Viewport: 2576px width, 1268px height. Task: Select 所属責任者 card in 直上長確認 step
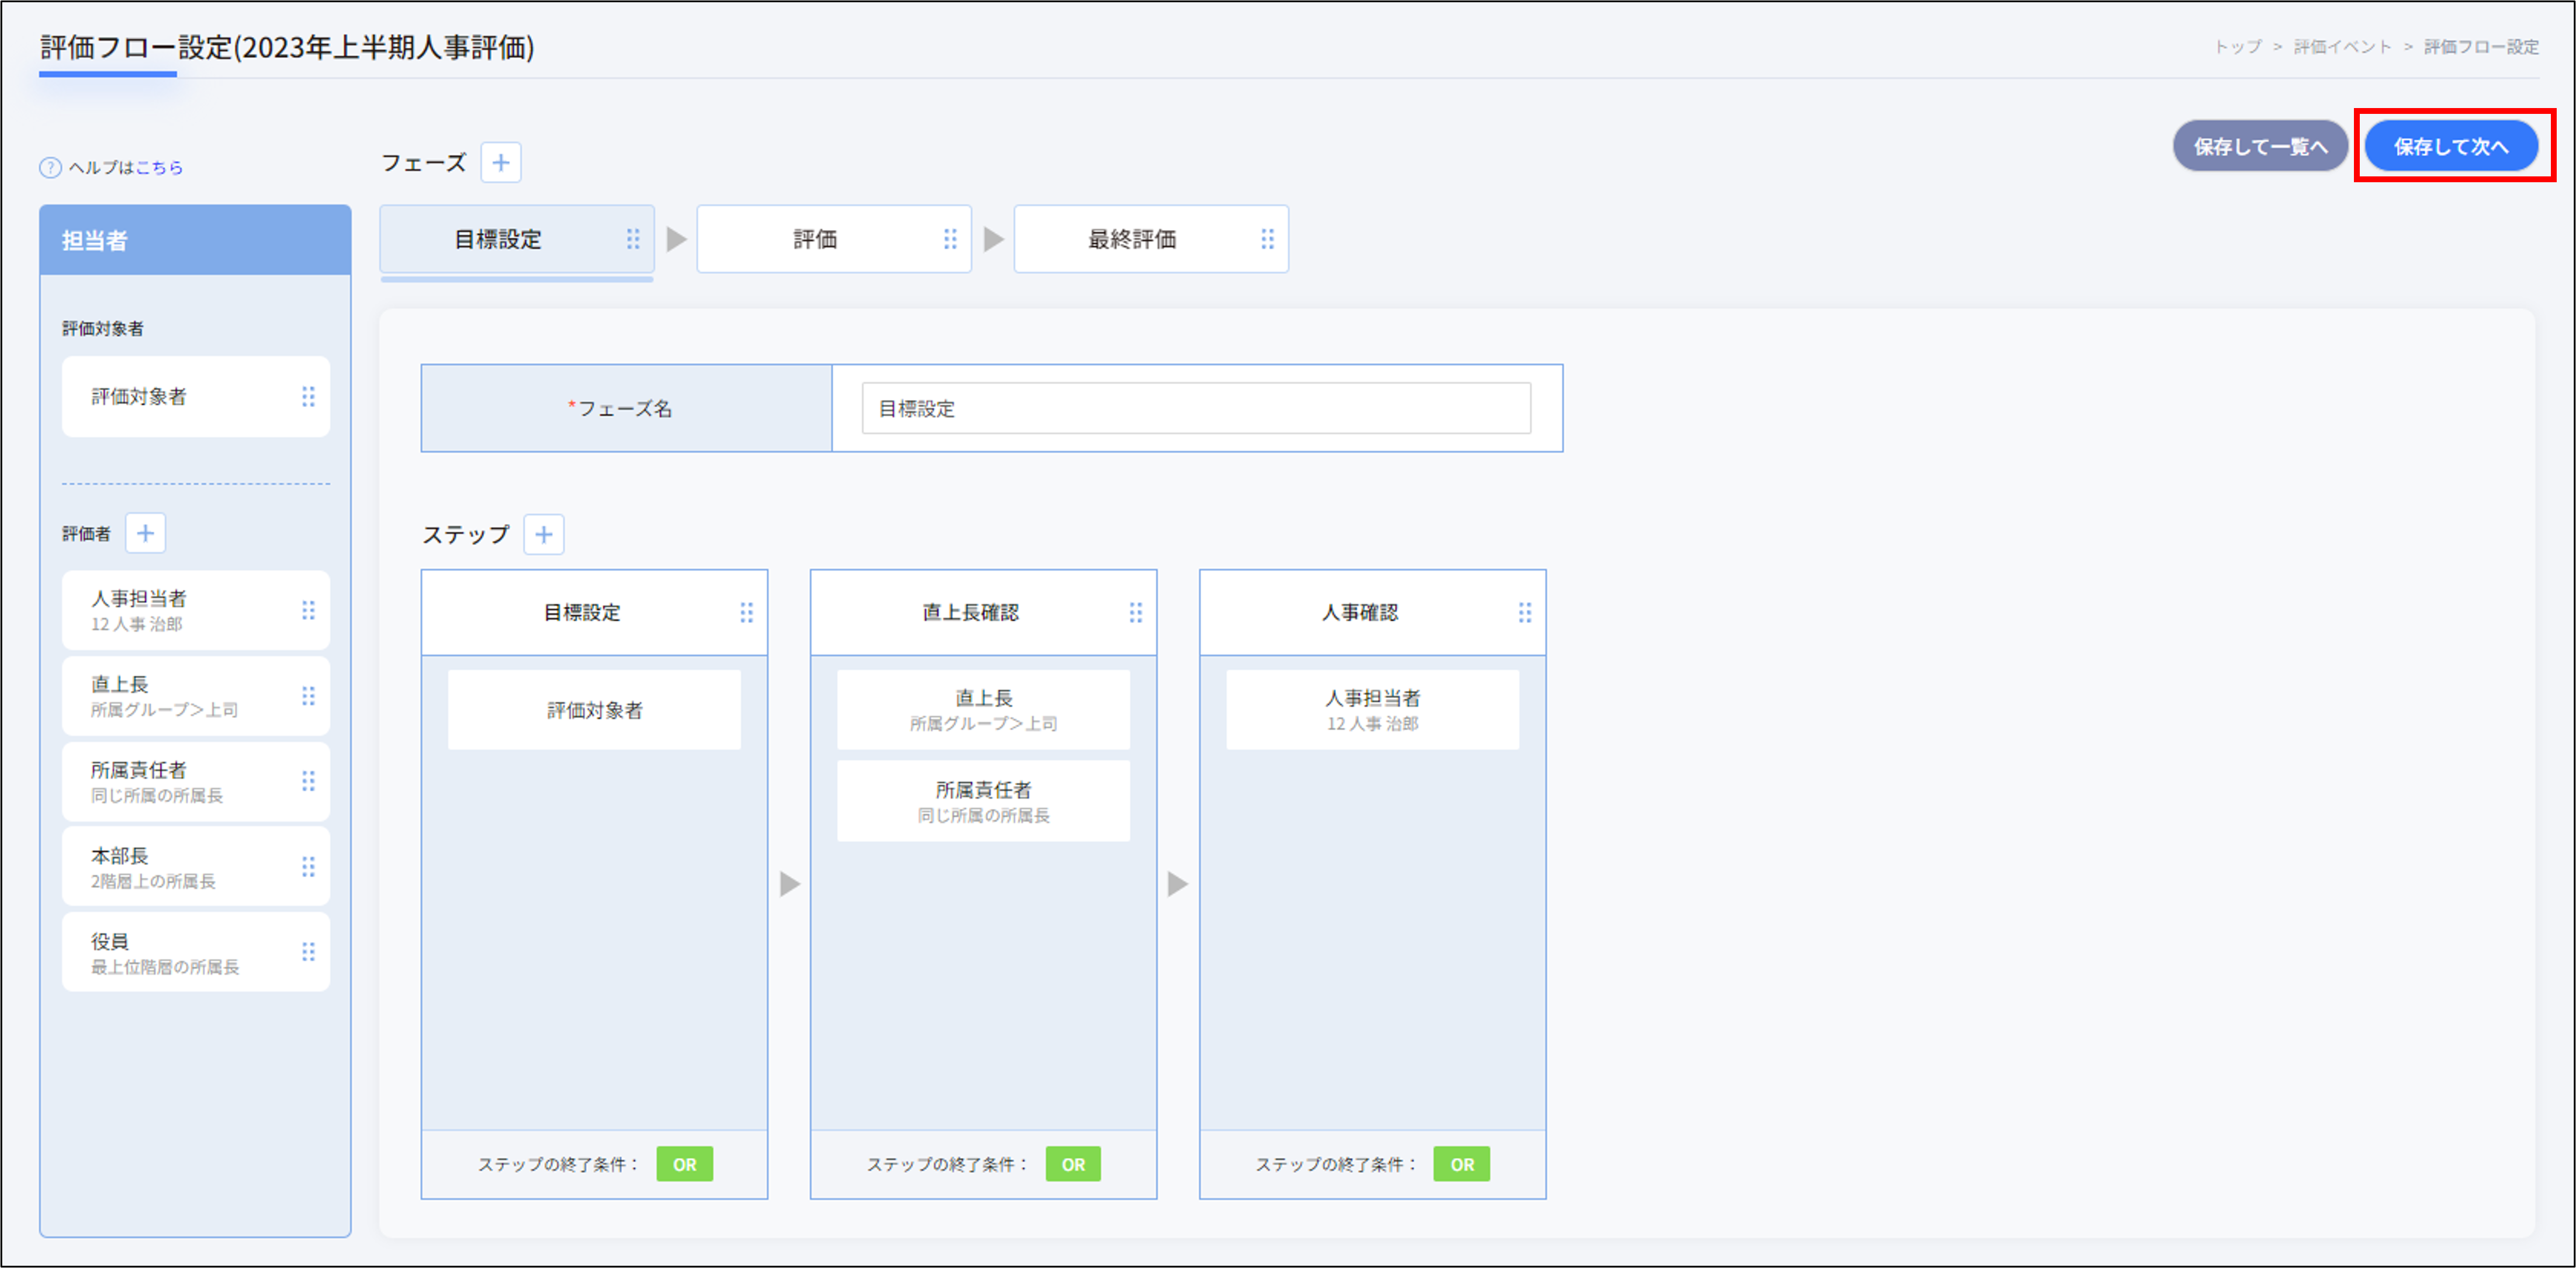pyautogui.click(x=983, y=800)
